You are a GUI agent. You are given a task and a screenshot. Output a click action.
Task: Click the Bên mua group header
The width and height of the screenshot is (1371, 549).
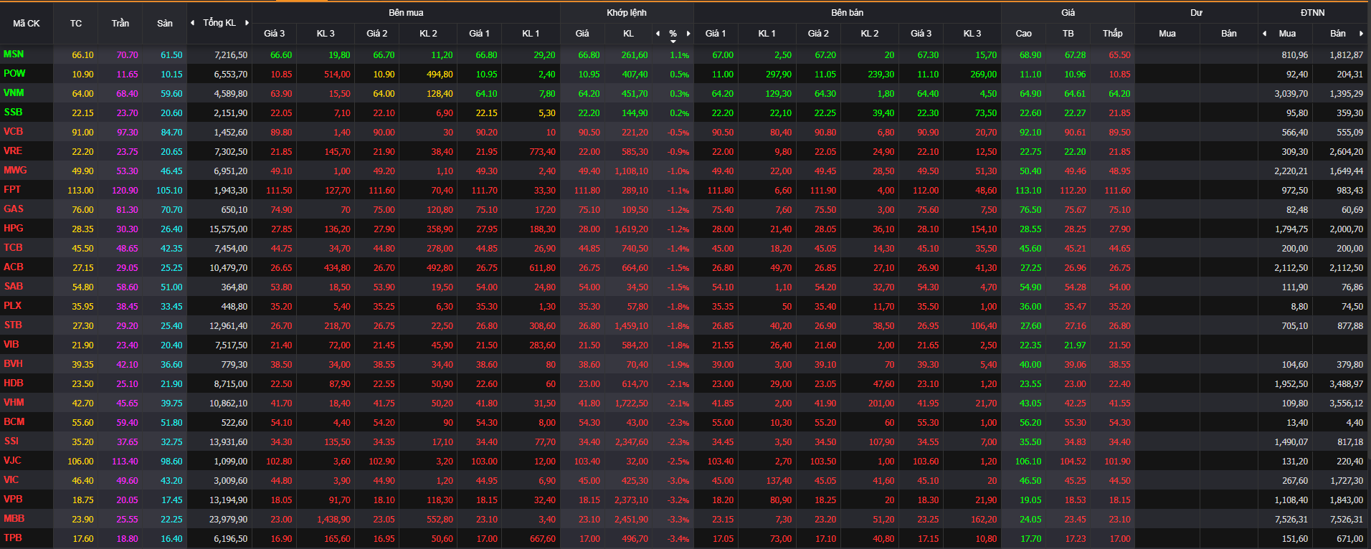406,13
